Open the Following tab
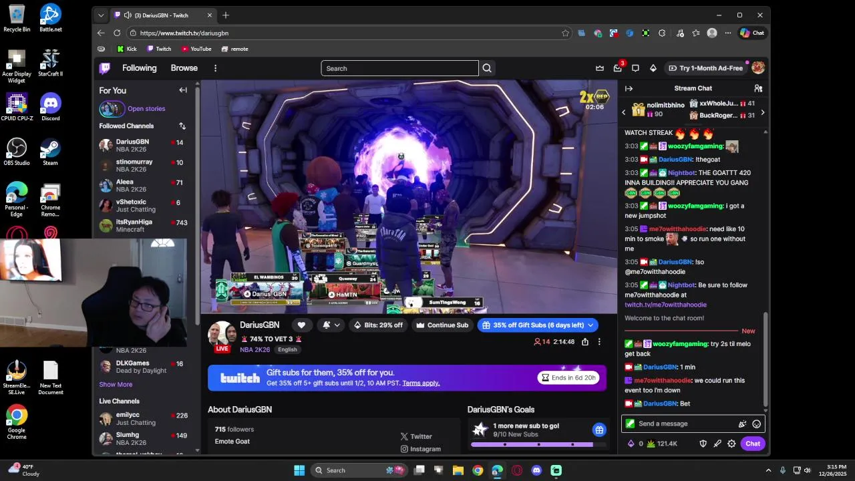The height and width of the screenshot is (481, 855). [139, 68]
